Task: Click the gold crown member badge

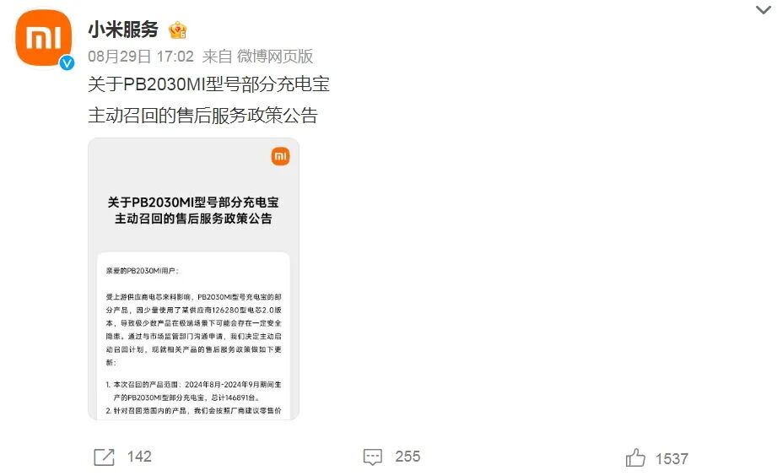Action: [x=177, y=30]
